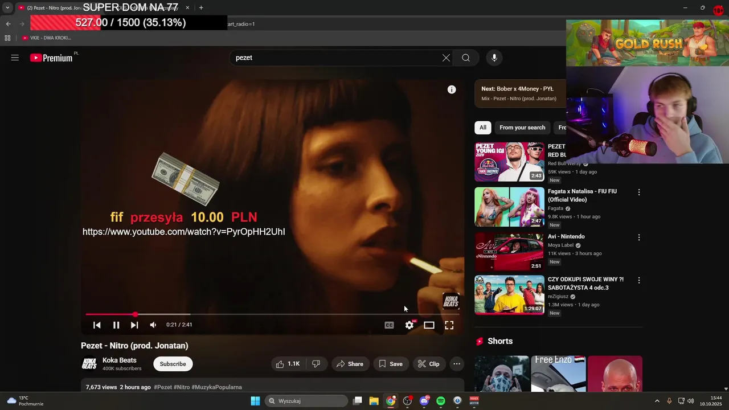Select the From your search chip
This screenshot has height=410, width=729.
click(522, 128)
